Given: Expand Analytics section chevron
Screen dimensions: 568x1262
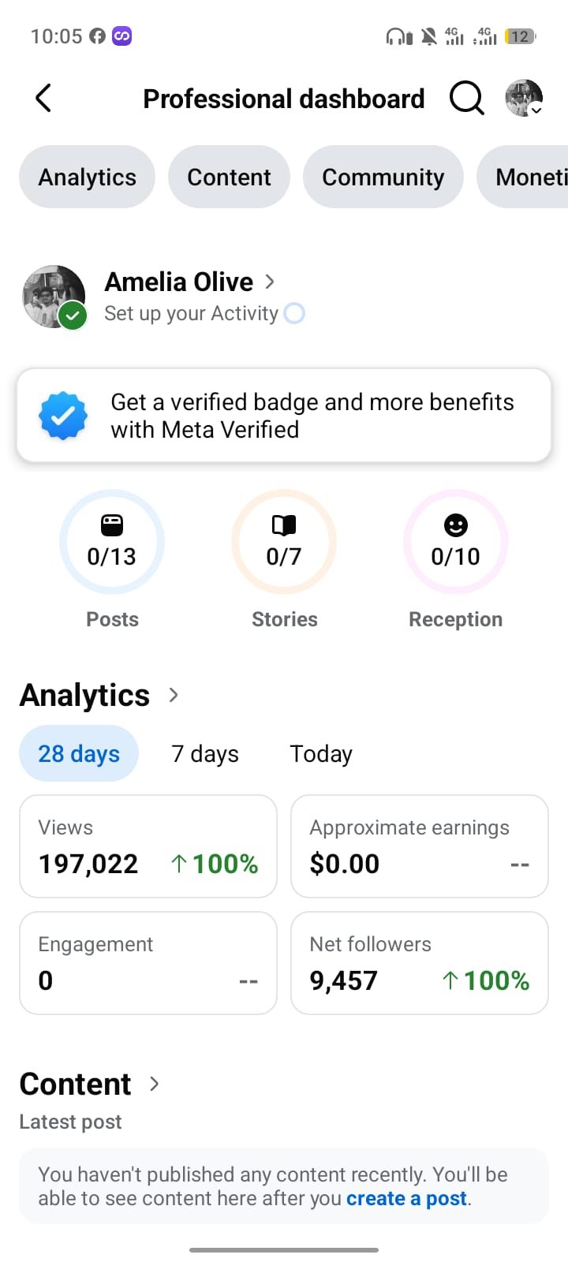Looking at the screenshot, I should [174, 695].
